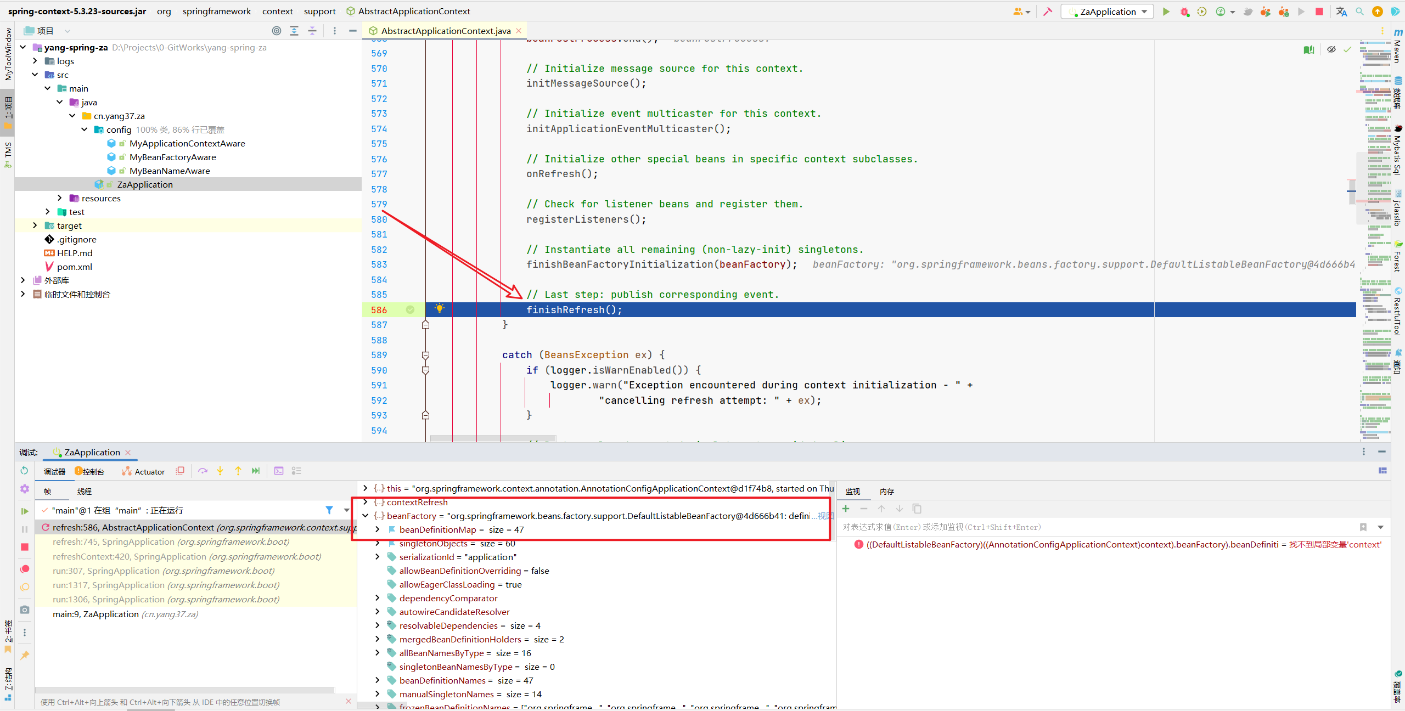Expand the contextRefresh variable
1405x711 pixels.
click(366, 502)
